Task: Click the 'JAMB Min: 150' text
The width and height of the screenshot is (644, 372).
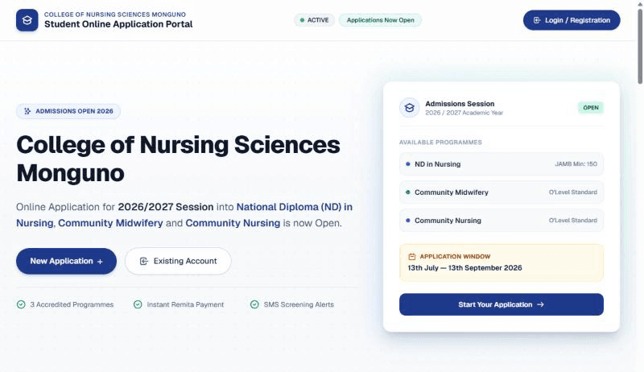Action: [x=576, y=163]
